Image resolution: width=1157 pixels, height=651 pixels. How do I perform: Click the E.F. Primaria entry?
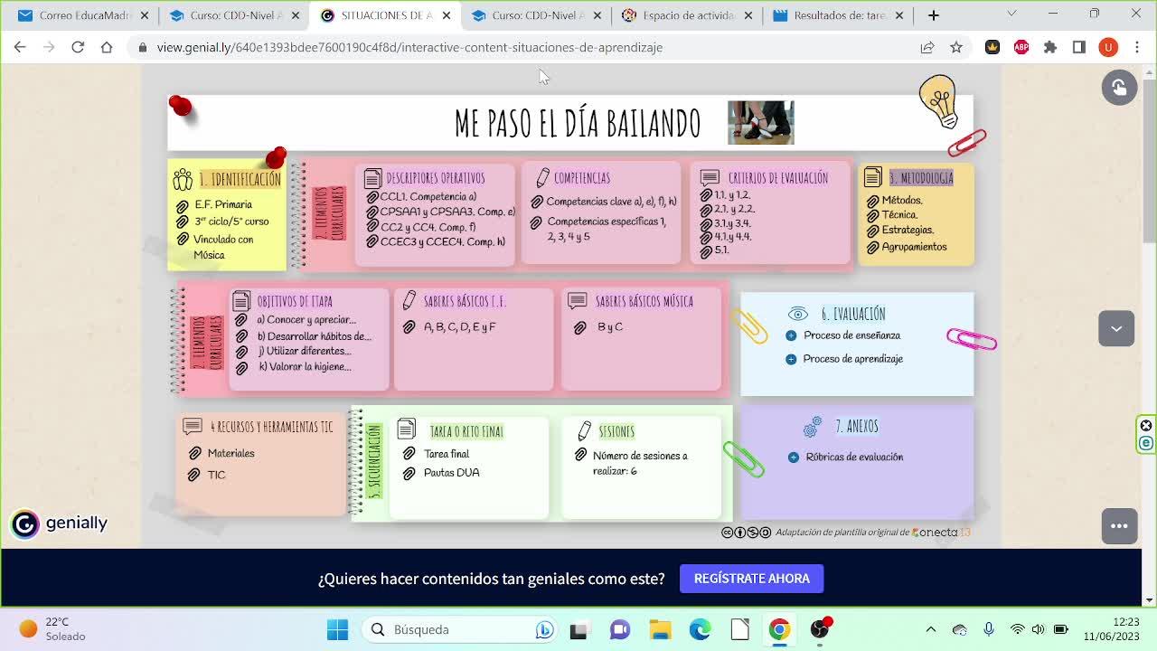(223, 204)
